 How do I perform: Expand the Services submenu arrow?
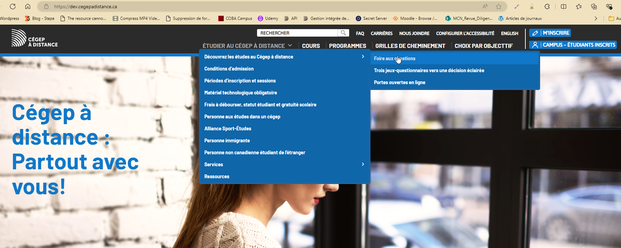click(x=363, y=164)
